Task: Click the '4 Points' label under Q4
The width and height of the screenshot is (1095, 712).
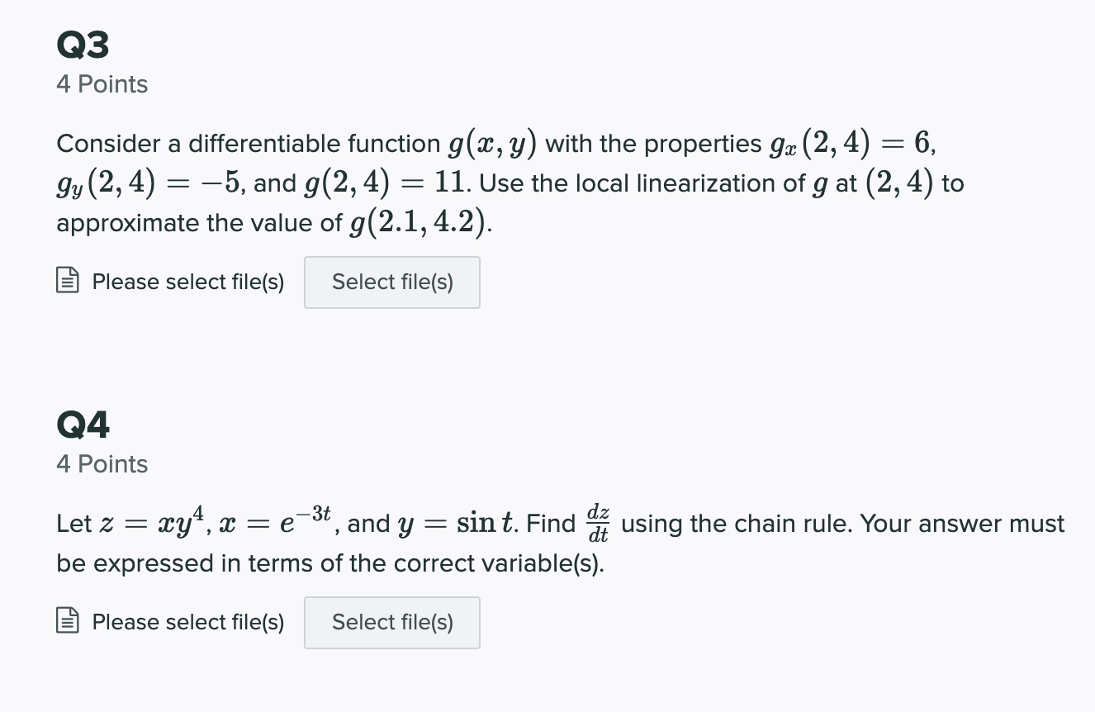Action: [102, 464]
